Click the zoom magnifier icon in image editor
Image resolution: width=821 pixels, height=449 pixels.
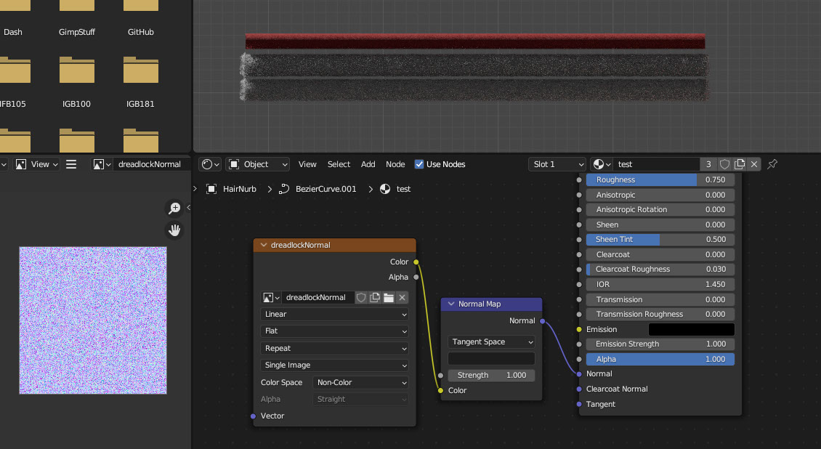coord(174,209)
